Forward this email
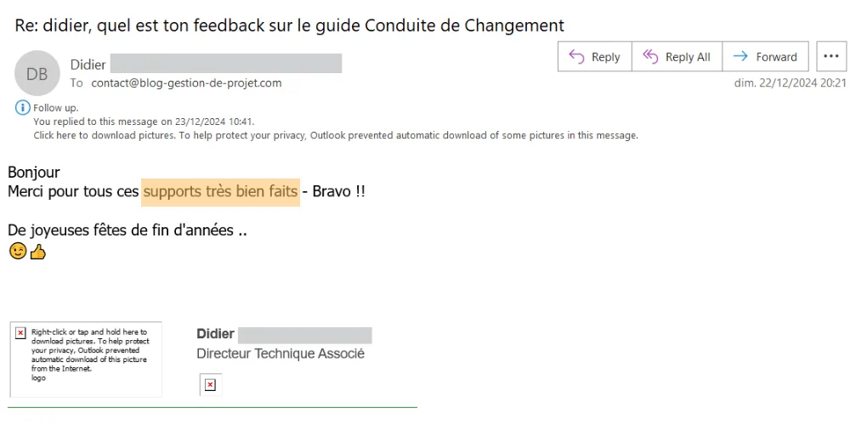 coord(765,57)
